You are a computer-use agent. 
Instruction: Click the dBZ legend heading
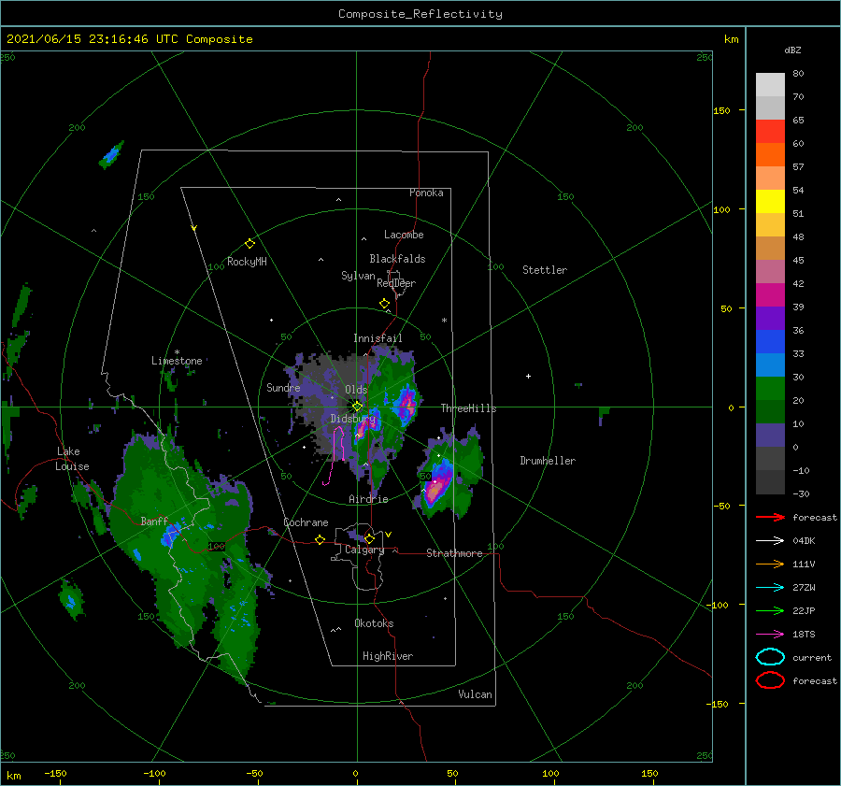792,50
